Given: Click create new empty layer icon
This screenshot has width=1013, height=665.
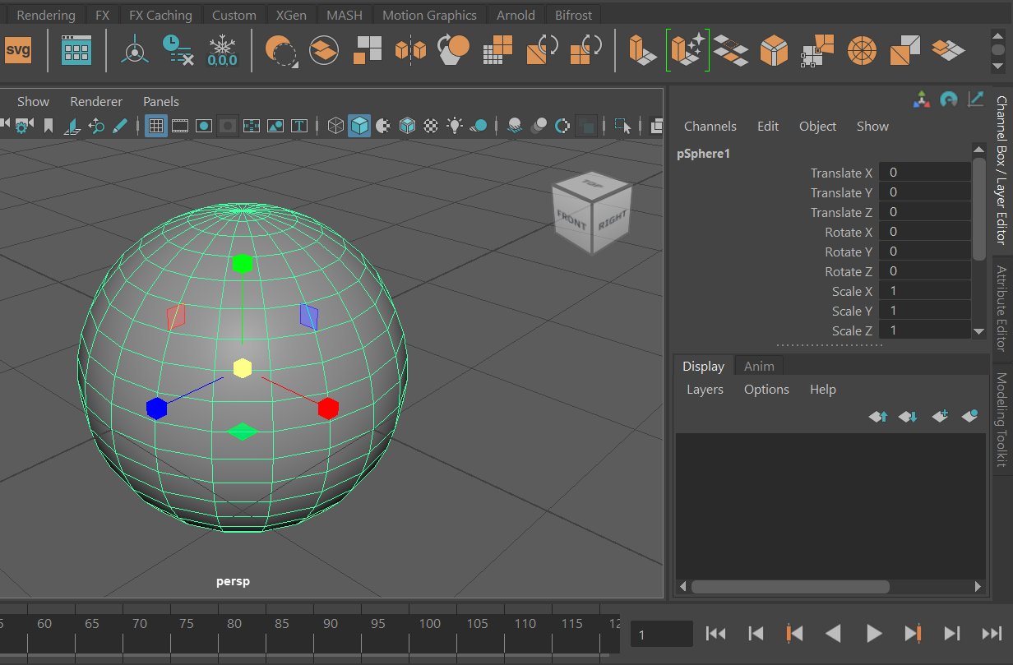Looking at the screenshot, I should [941, 417].
